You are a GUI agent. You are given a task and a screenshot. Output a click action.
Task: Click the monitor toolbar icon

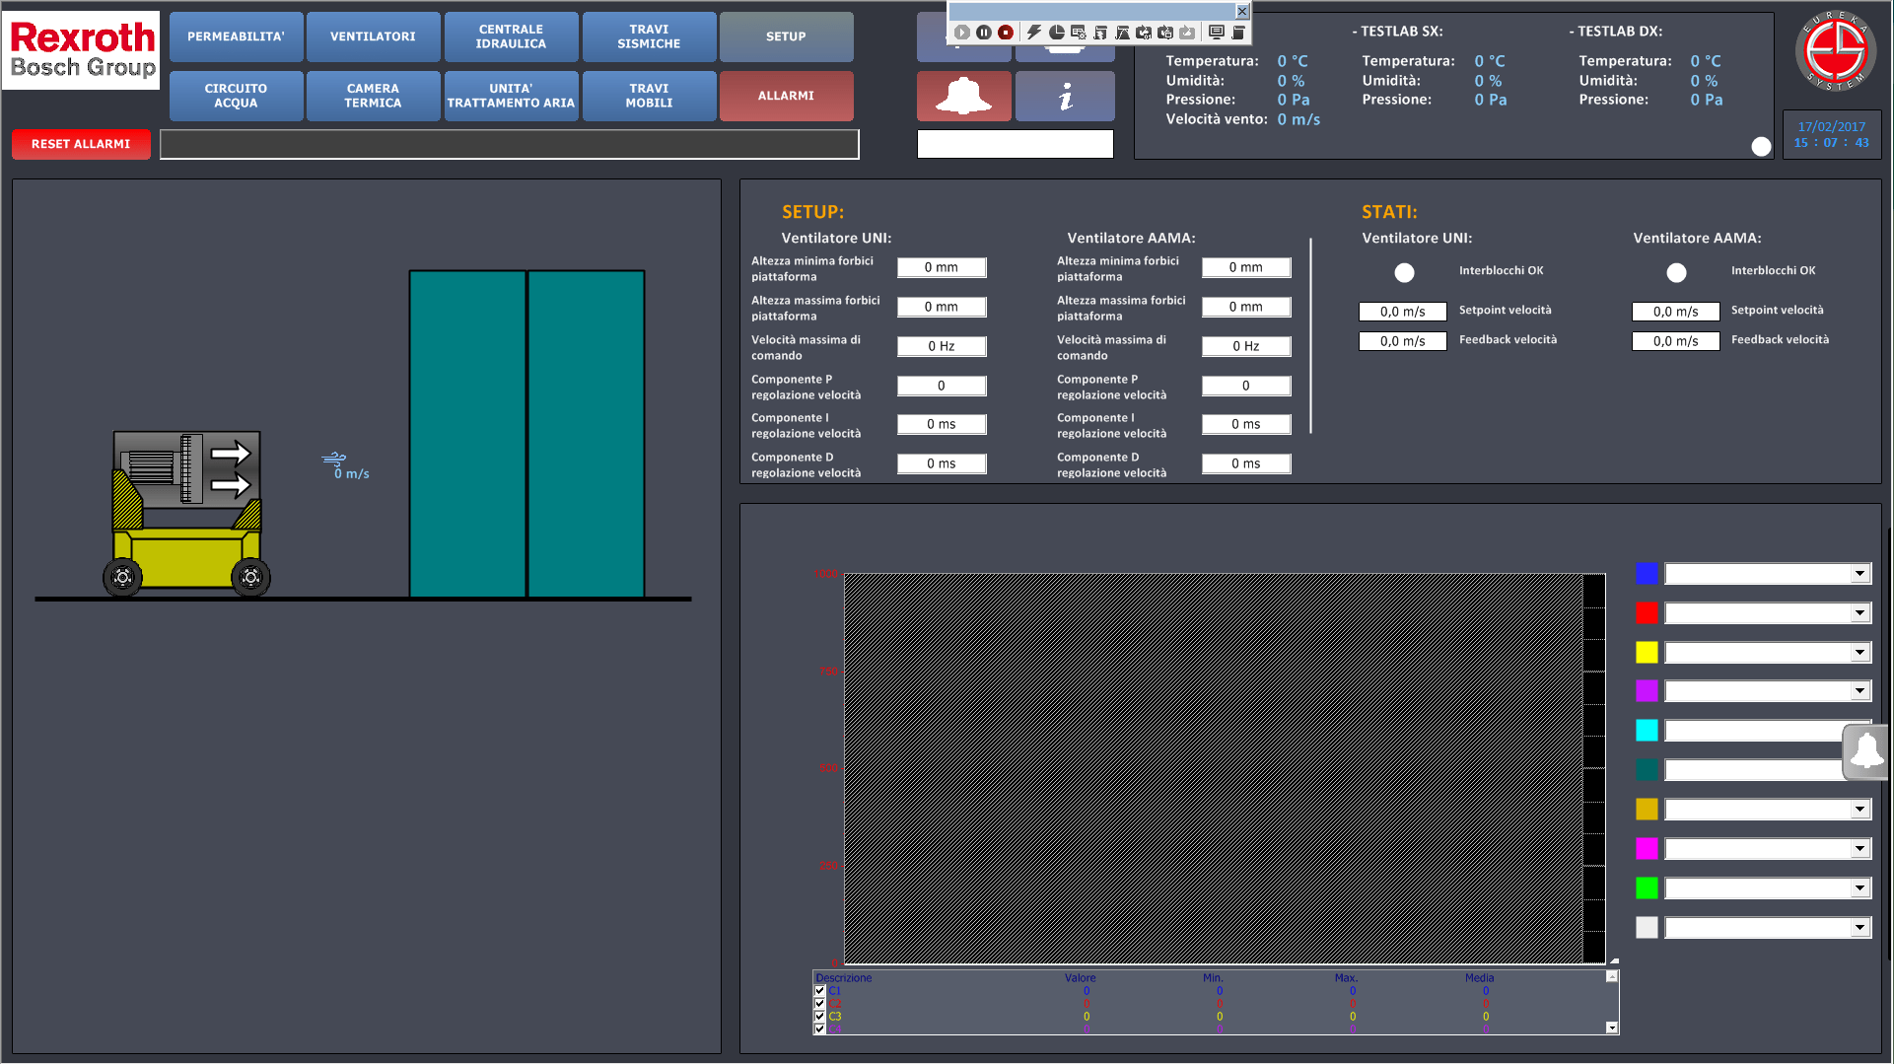pyautogui.click(x=1216, y=33)
